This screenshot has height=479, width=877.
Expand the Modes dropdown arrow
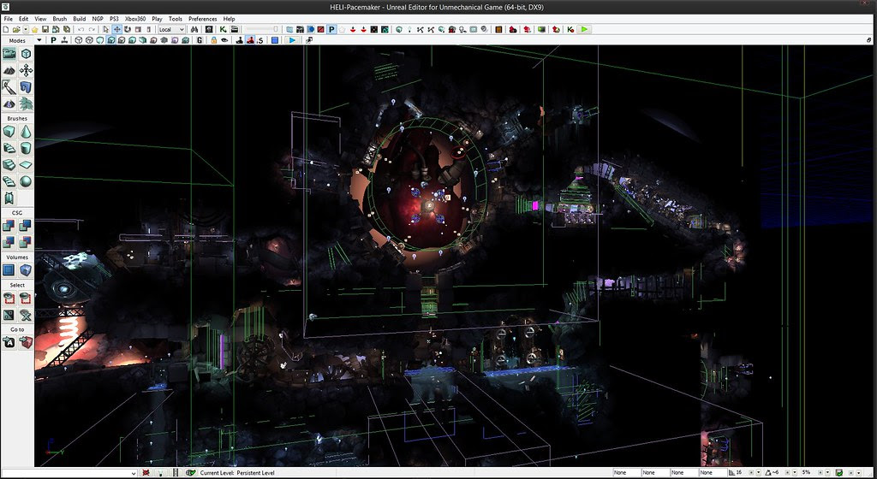(39, 40)
